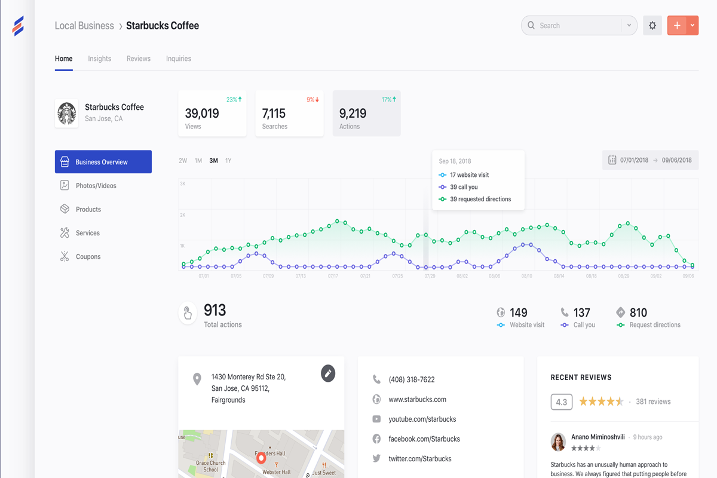The image size is (717, 478).
Task: Open reviewer name Anano Miminoshvili
Action: (598, 437)
